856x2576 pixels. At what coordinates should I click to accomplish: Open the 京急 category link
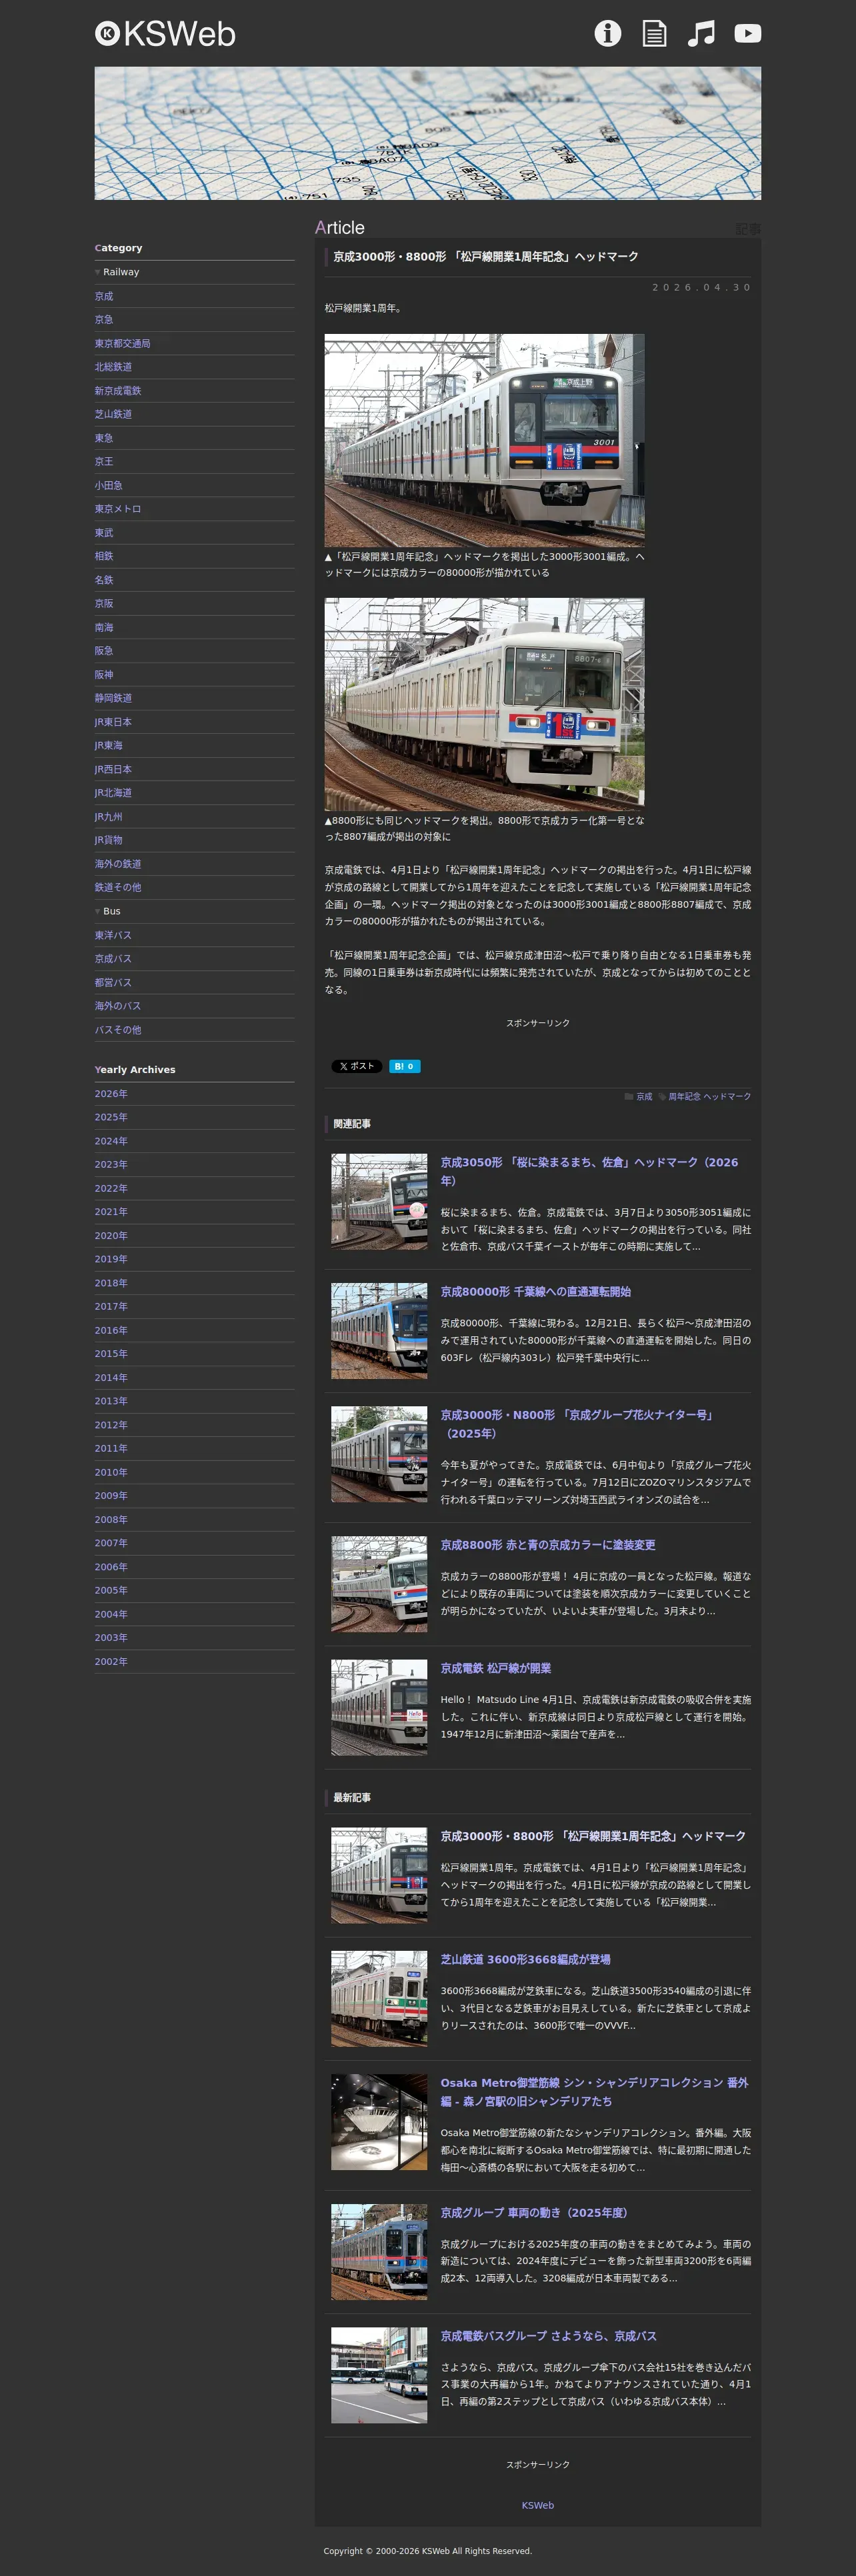(104, 319)
